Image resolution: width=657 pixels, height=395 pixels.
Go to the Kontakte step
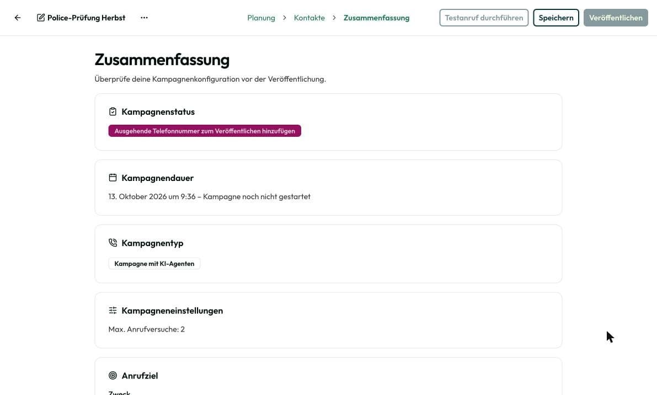pos(309,18)
